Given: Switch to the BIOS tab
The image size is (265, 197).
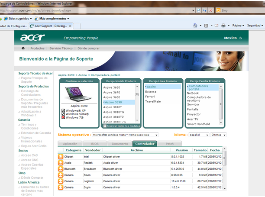Looking at the screenshot, I should point(95,144).
